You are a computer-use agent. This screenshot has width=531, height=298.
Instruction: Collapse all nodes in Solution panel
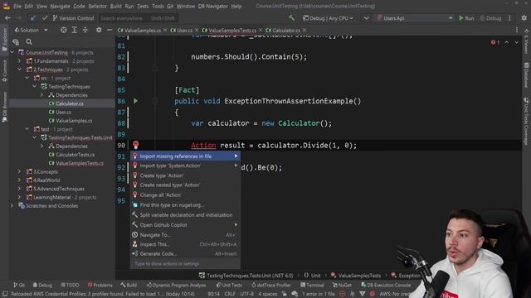click(85, 30)
